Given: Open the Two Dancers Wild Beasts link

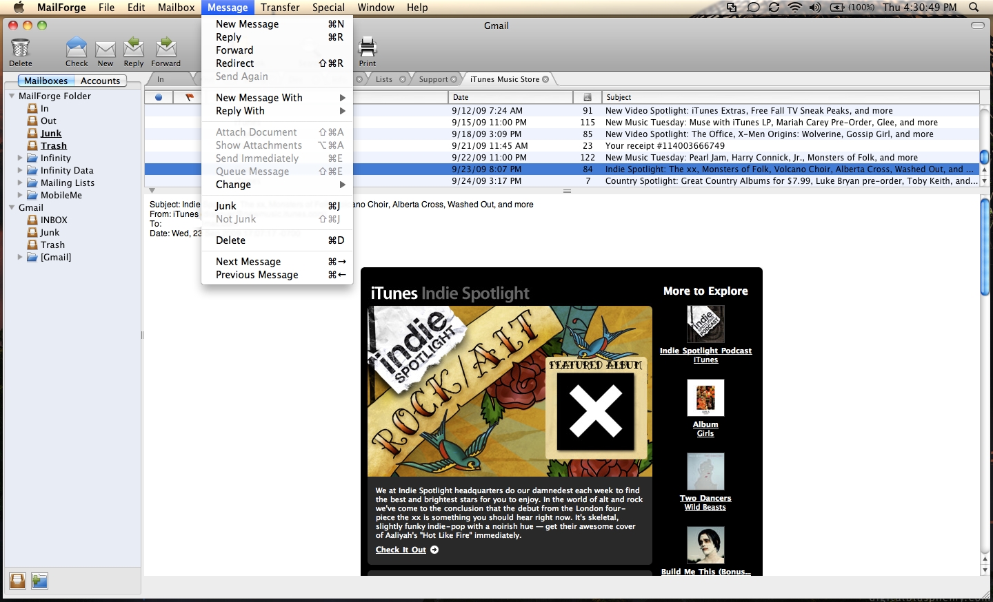Looking at the screenshot, I should coord(705,503).
